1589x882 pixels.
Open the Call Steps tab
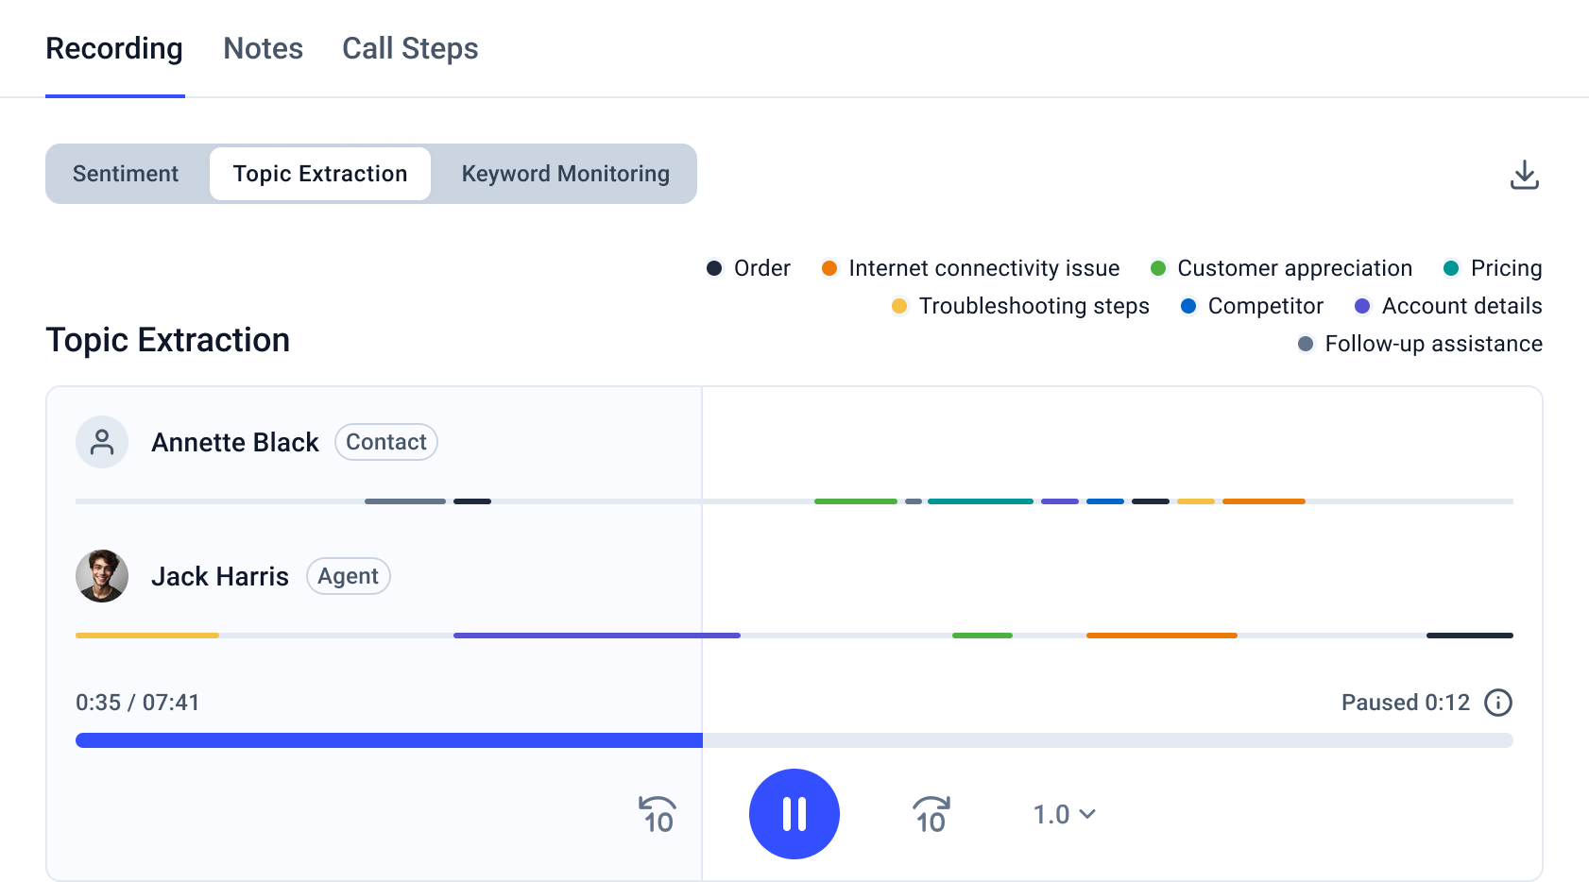point(410,49)
